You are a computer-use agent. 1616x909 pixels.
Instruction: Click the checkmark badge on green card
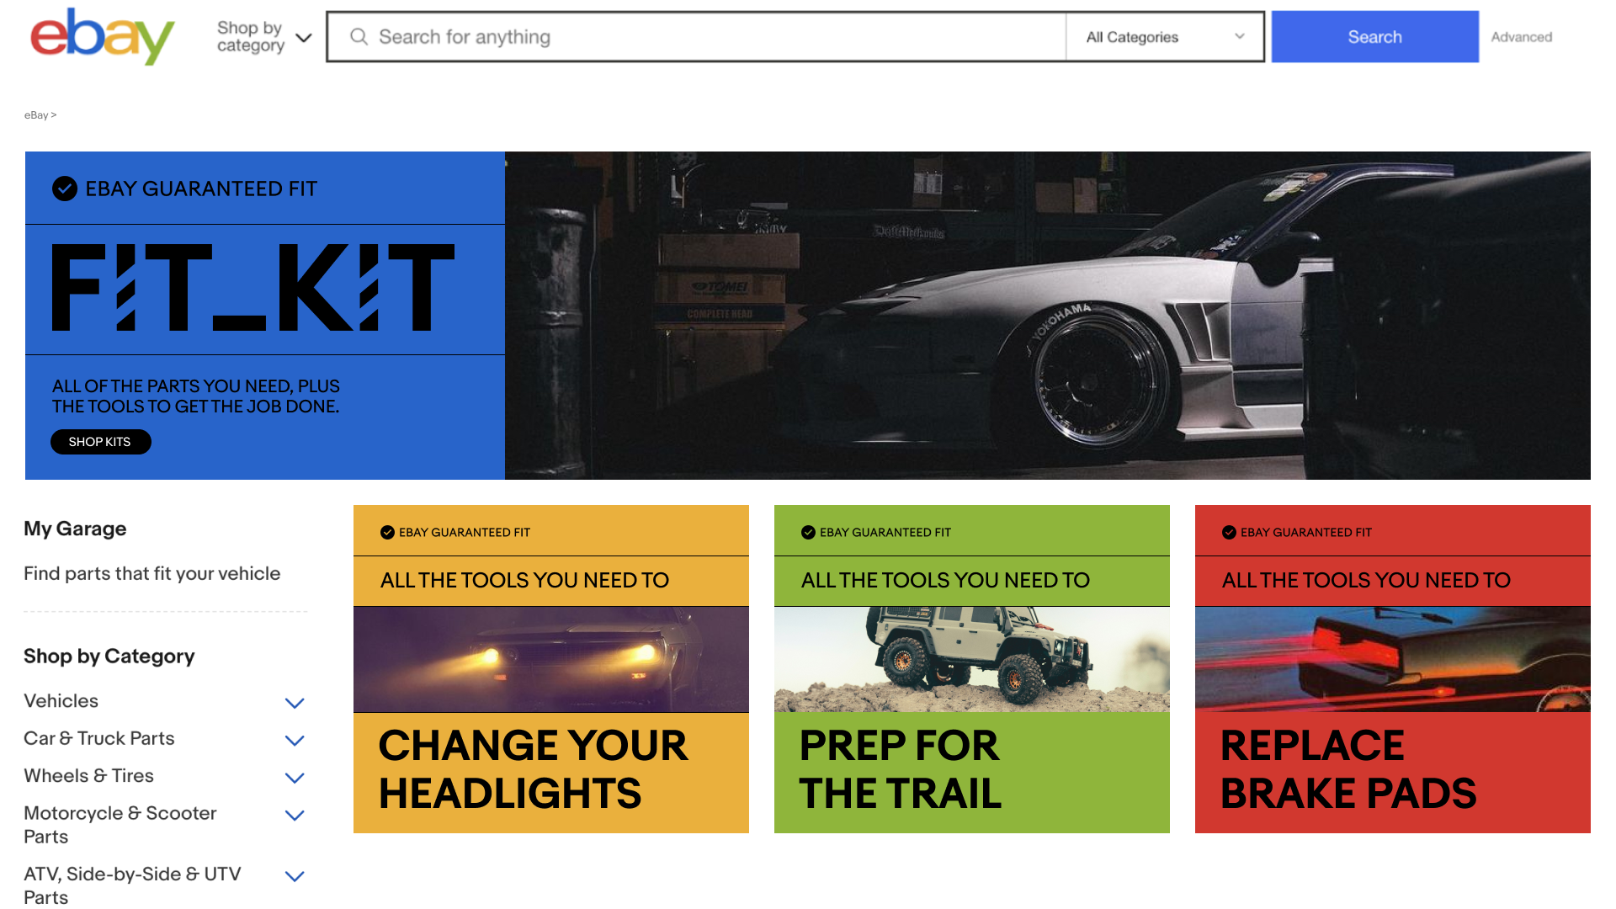coord(808,532)
